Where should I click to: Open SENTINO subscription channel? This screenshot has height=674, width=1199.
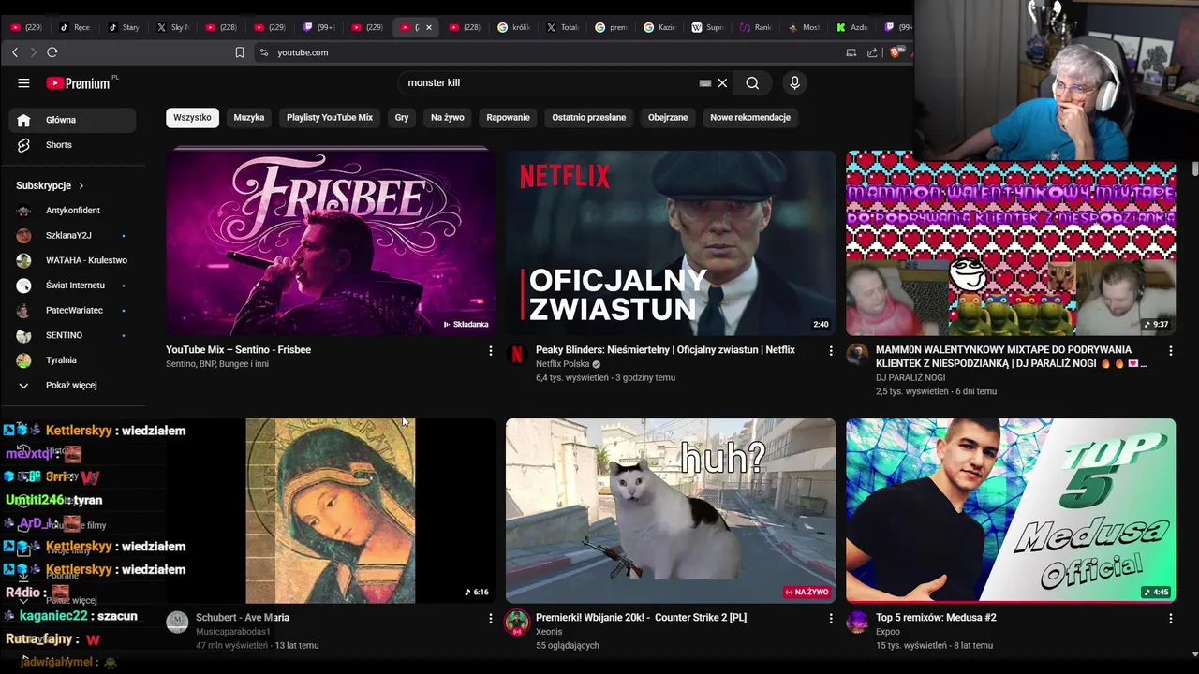coord(72,335)
